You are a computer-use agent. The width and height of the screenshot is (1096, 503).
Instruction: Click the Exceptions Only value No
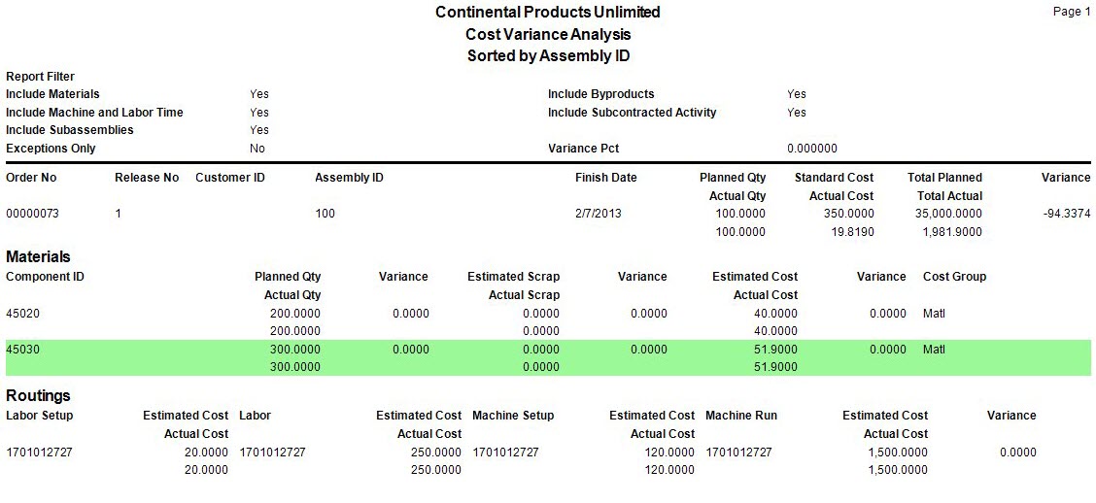point(257,149)
